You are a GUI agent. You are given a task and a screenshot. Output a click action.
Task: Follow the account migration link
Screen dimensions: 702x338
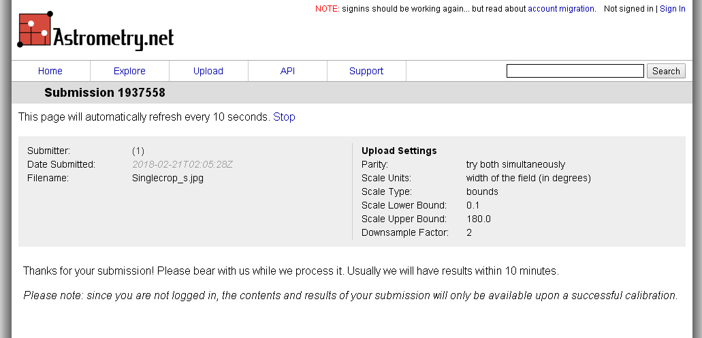tap(561, 8)
